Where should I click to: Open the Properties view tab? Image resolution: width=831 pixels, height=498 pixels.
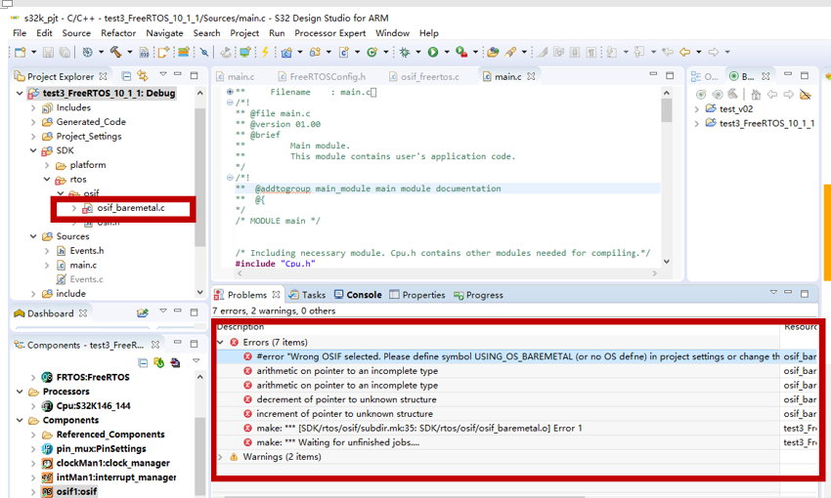(417, 295)
